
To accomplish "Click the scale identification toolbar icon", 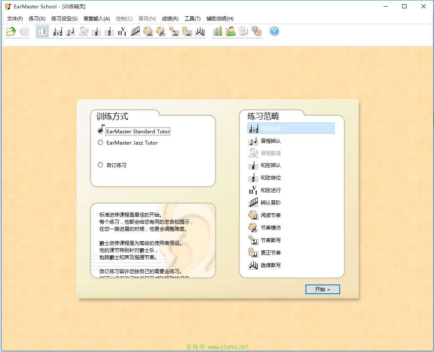I will coord(135,32).
